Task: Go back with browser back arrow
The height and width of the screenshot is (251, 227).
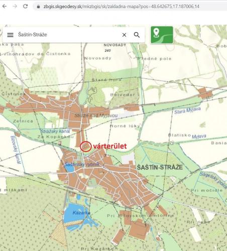Action: coord(5,7)
